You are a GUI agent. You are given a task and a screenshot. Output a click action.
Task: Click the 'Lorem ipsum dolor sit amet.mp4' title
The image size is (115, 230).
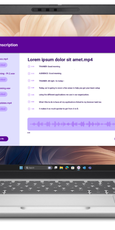pyautogui.click(x=60, y=60)
